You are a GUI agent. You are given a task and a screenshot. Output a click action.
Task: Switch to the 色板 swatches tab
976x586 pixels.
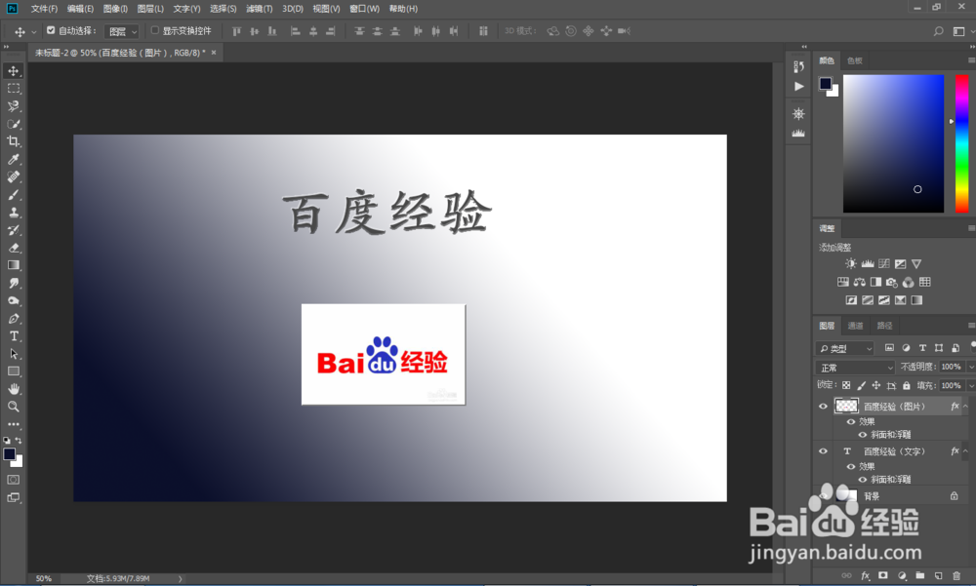coord(855,60)
